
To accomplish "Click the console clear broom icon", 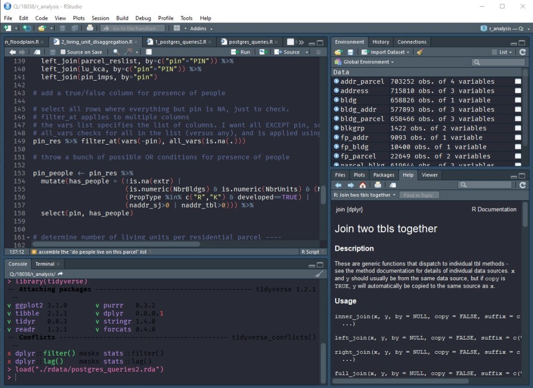I will (x=319, y=274).
